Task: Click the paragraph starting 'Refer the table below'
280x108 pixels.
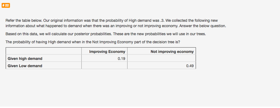Action: click(x=116, y=23)
